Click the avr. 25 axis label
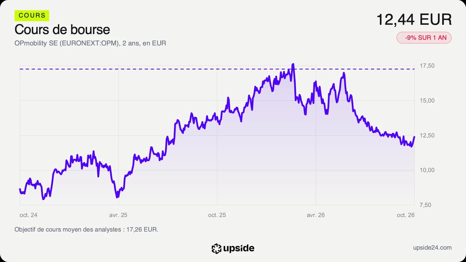 [x=118, y=215]
